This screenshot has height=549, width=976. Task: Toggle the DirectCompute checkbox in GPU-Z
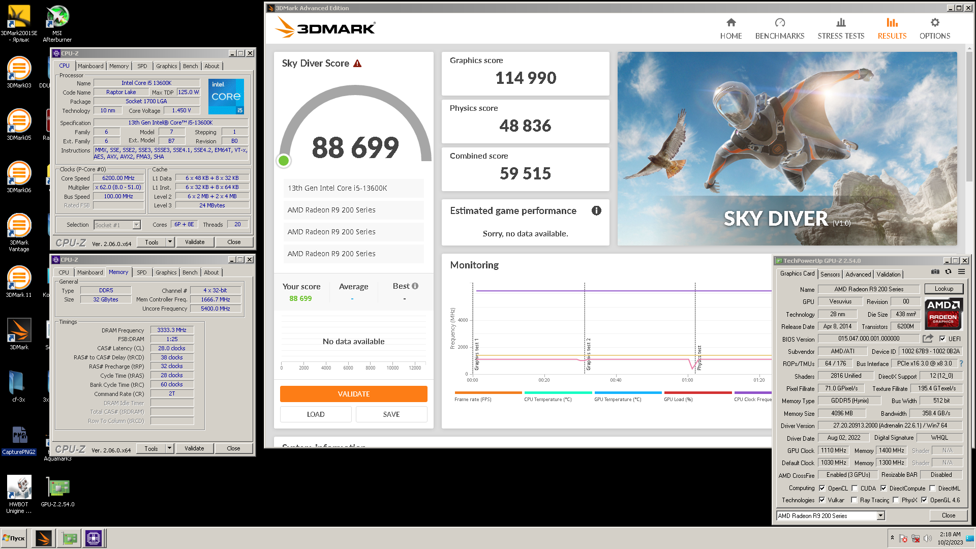pyautogui.click(x=883, y=489)
